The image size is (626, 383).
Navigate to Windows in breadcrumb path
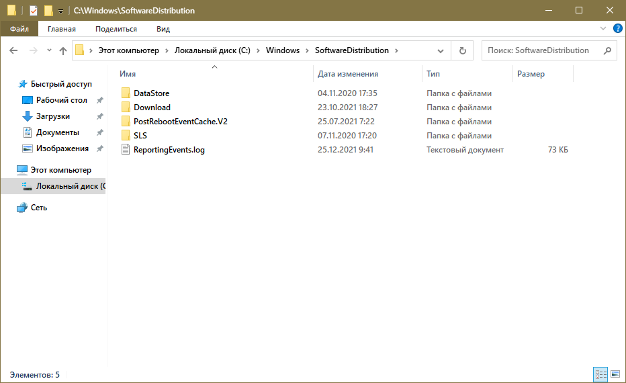(282, 50)
